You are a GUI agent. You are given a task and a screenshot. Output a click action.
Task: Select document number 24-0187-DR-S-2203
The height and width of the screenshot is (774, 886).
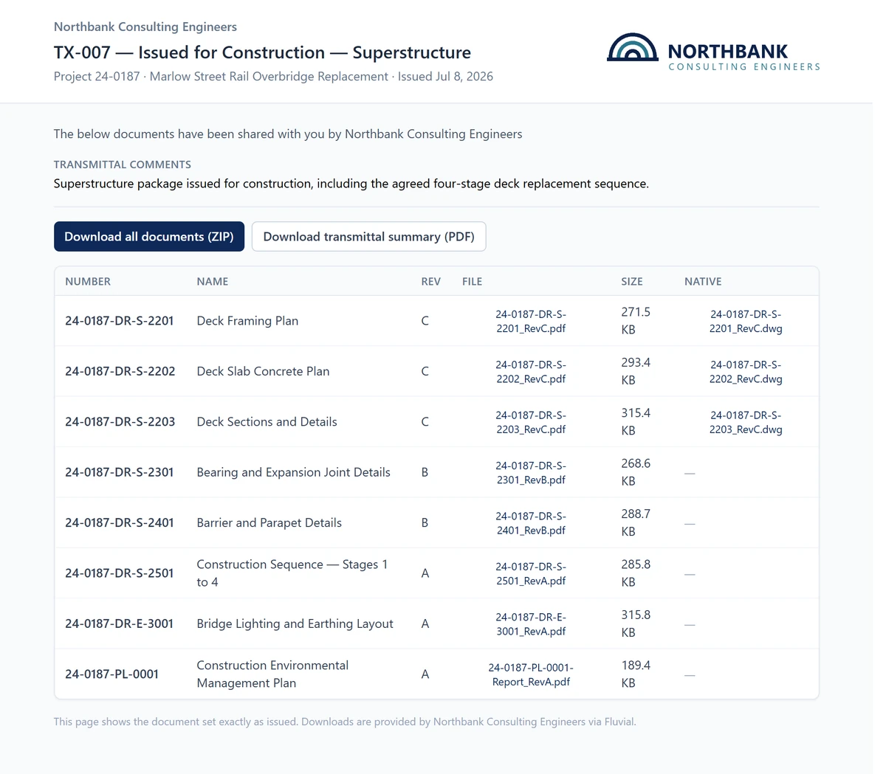tap(120, 422)
